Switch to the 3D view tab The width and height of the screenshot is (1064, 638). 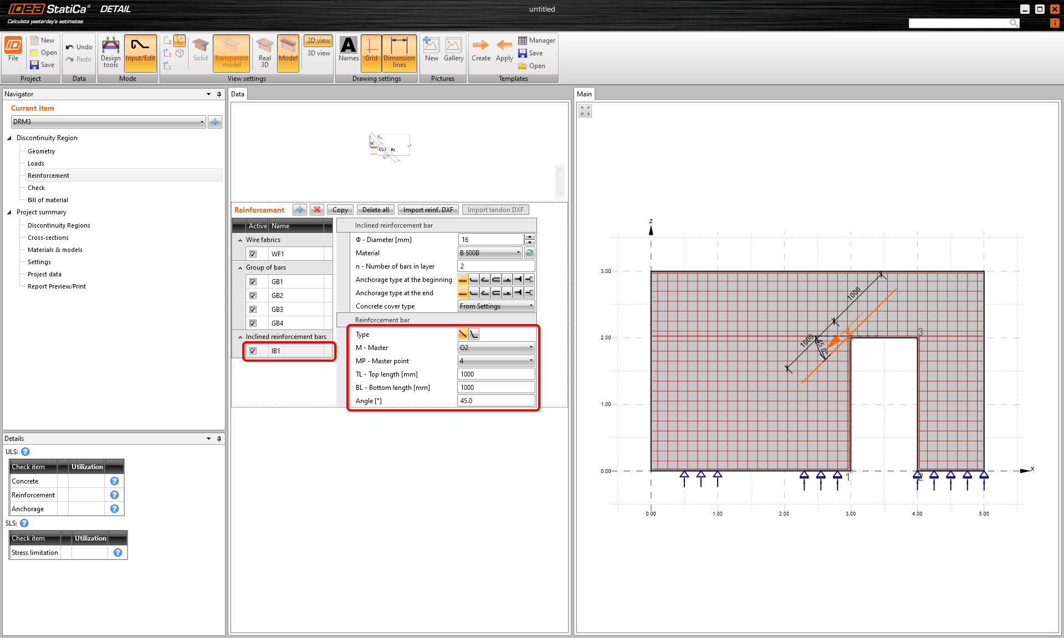click(x=318, y=53)
